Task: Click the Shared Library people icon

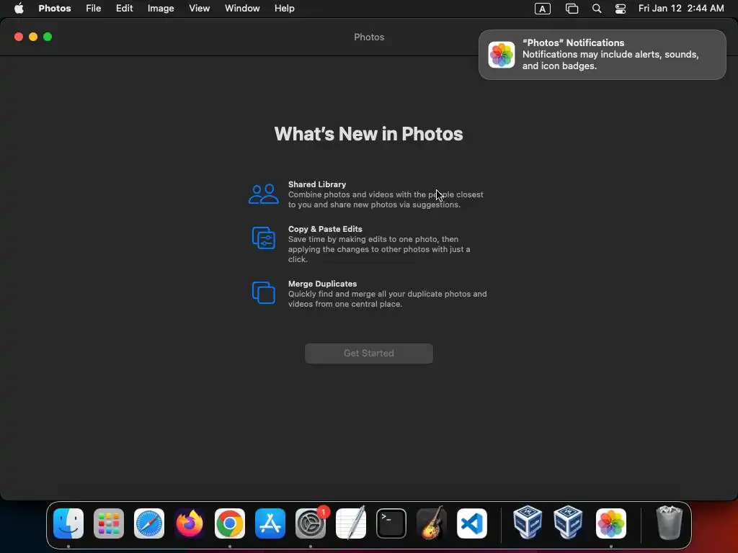Action: click(x=264, y=194)
